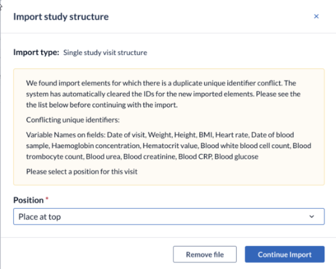Click 'Date of visit' in the conflict list

point(126,135)
